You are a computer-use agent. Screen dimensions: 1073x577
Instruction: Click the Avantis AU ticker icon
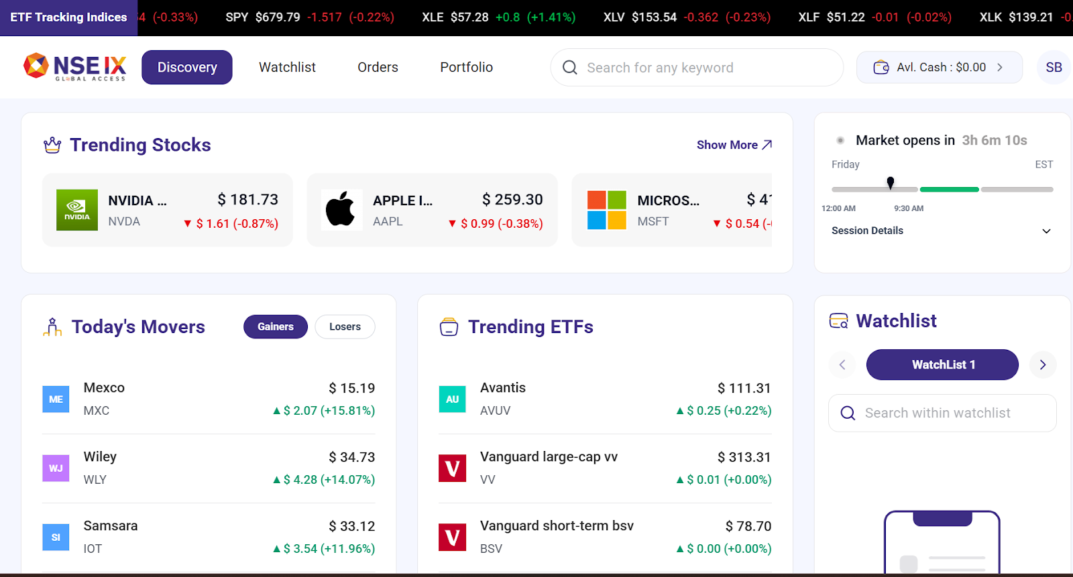(452, 399)
